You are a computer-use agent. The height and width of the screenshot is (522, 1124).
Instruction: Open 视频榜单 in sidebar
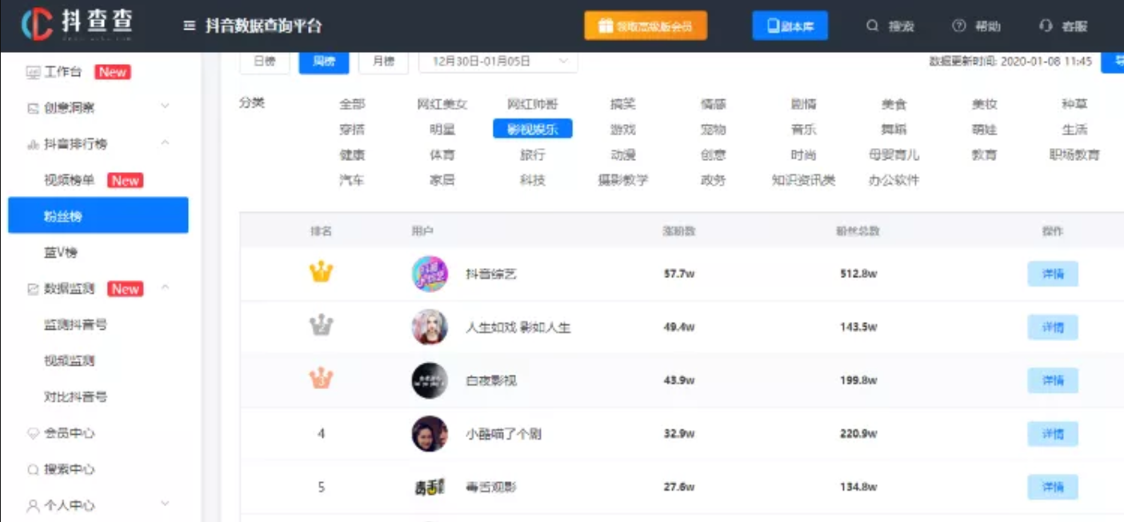pyautogui.click(x=69, y=180)
